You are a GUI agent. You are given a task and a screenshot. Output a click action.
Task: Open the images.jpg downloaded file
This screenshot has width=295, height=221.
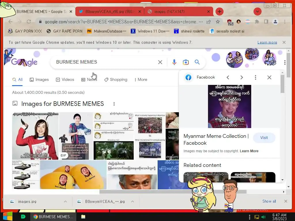(x=27, y=201)
